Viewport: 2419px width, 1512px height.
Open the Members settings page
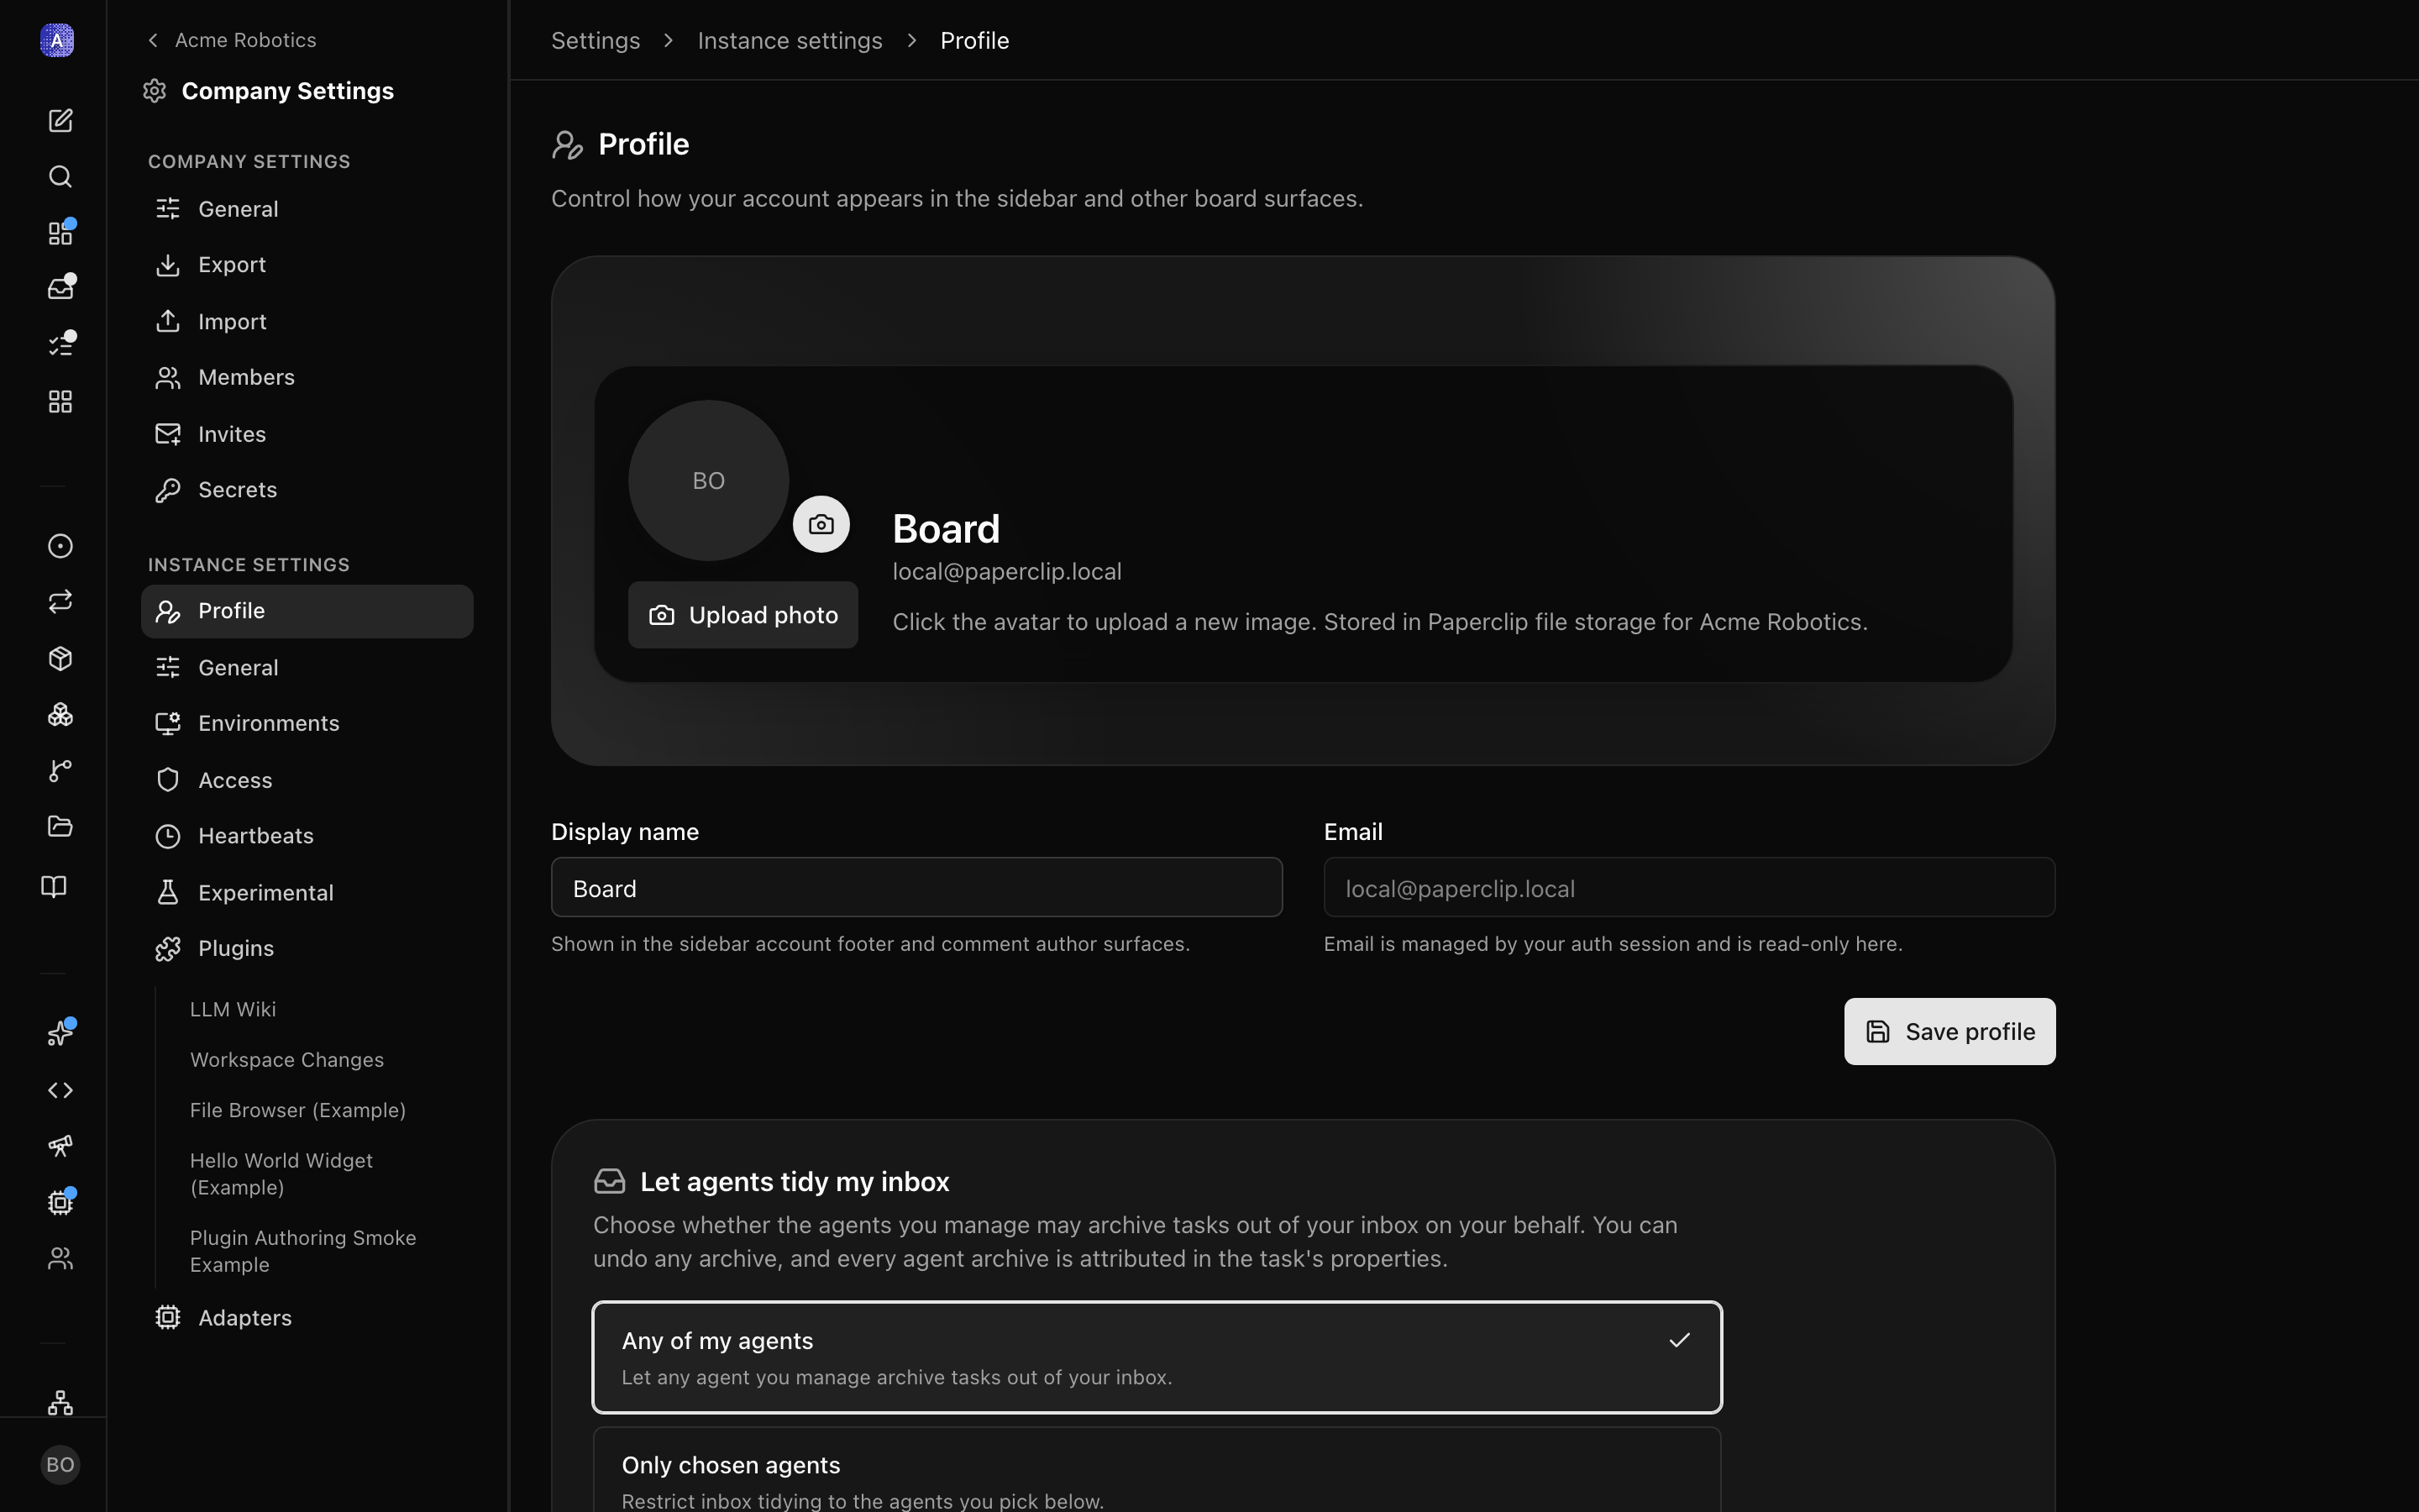307,377
